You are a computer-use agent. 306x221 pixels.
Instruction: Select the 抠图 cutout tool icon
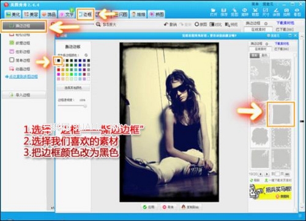coord(234,12)
